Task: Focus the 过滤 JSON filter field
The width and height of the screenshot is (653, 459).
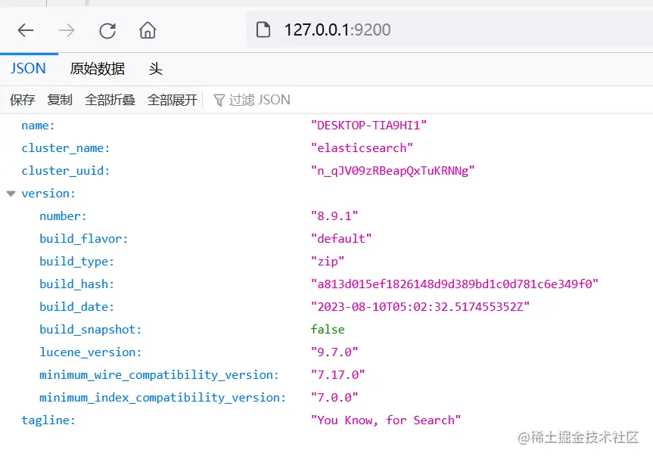Action: point(429,100)
